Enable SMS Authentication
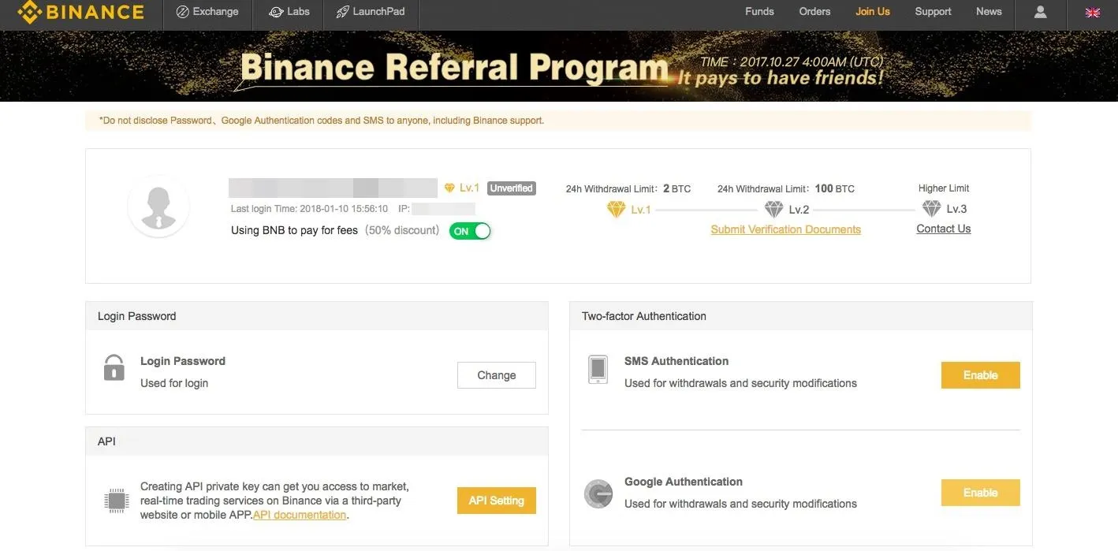This screenshot has height=551, width=1118. pyautogui.click(x=981, y=375)
